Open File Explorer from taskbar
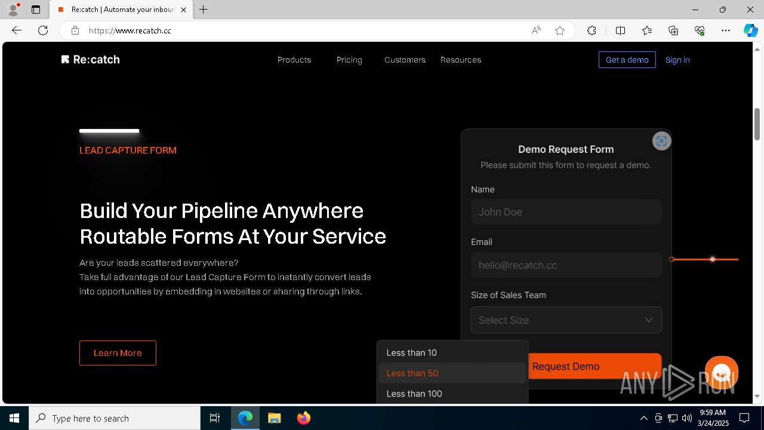The height and width of the screenshot is (430, 764). (275, 418)
